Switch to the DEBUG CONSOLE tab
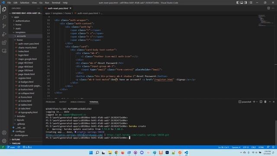Viewport: 277px width, 156px height. point(78,102)
